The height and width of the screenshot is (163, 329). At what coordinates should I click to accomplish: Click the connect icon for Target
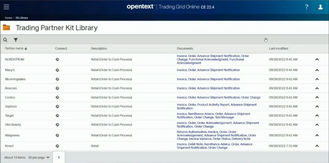pyautogui.click(x=57, y=115)
